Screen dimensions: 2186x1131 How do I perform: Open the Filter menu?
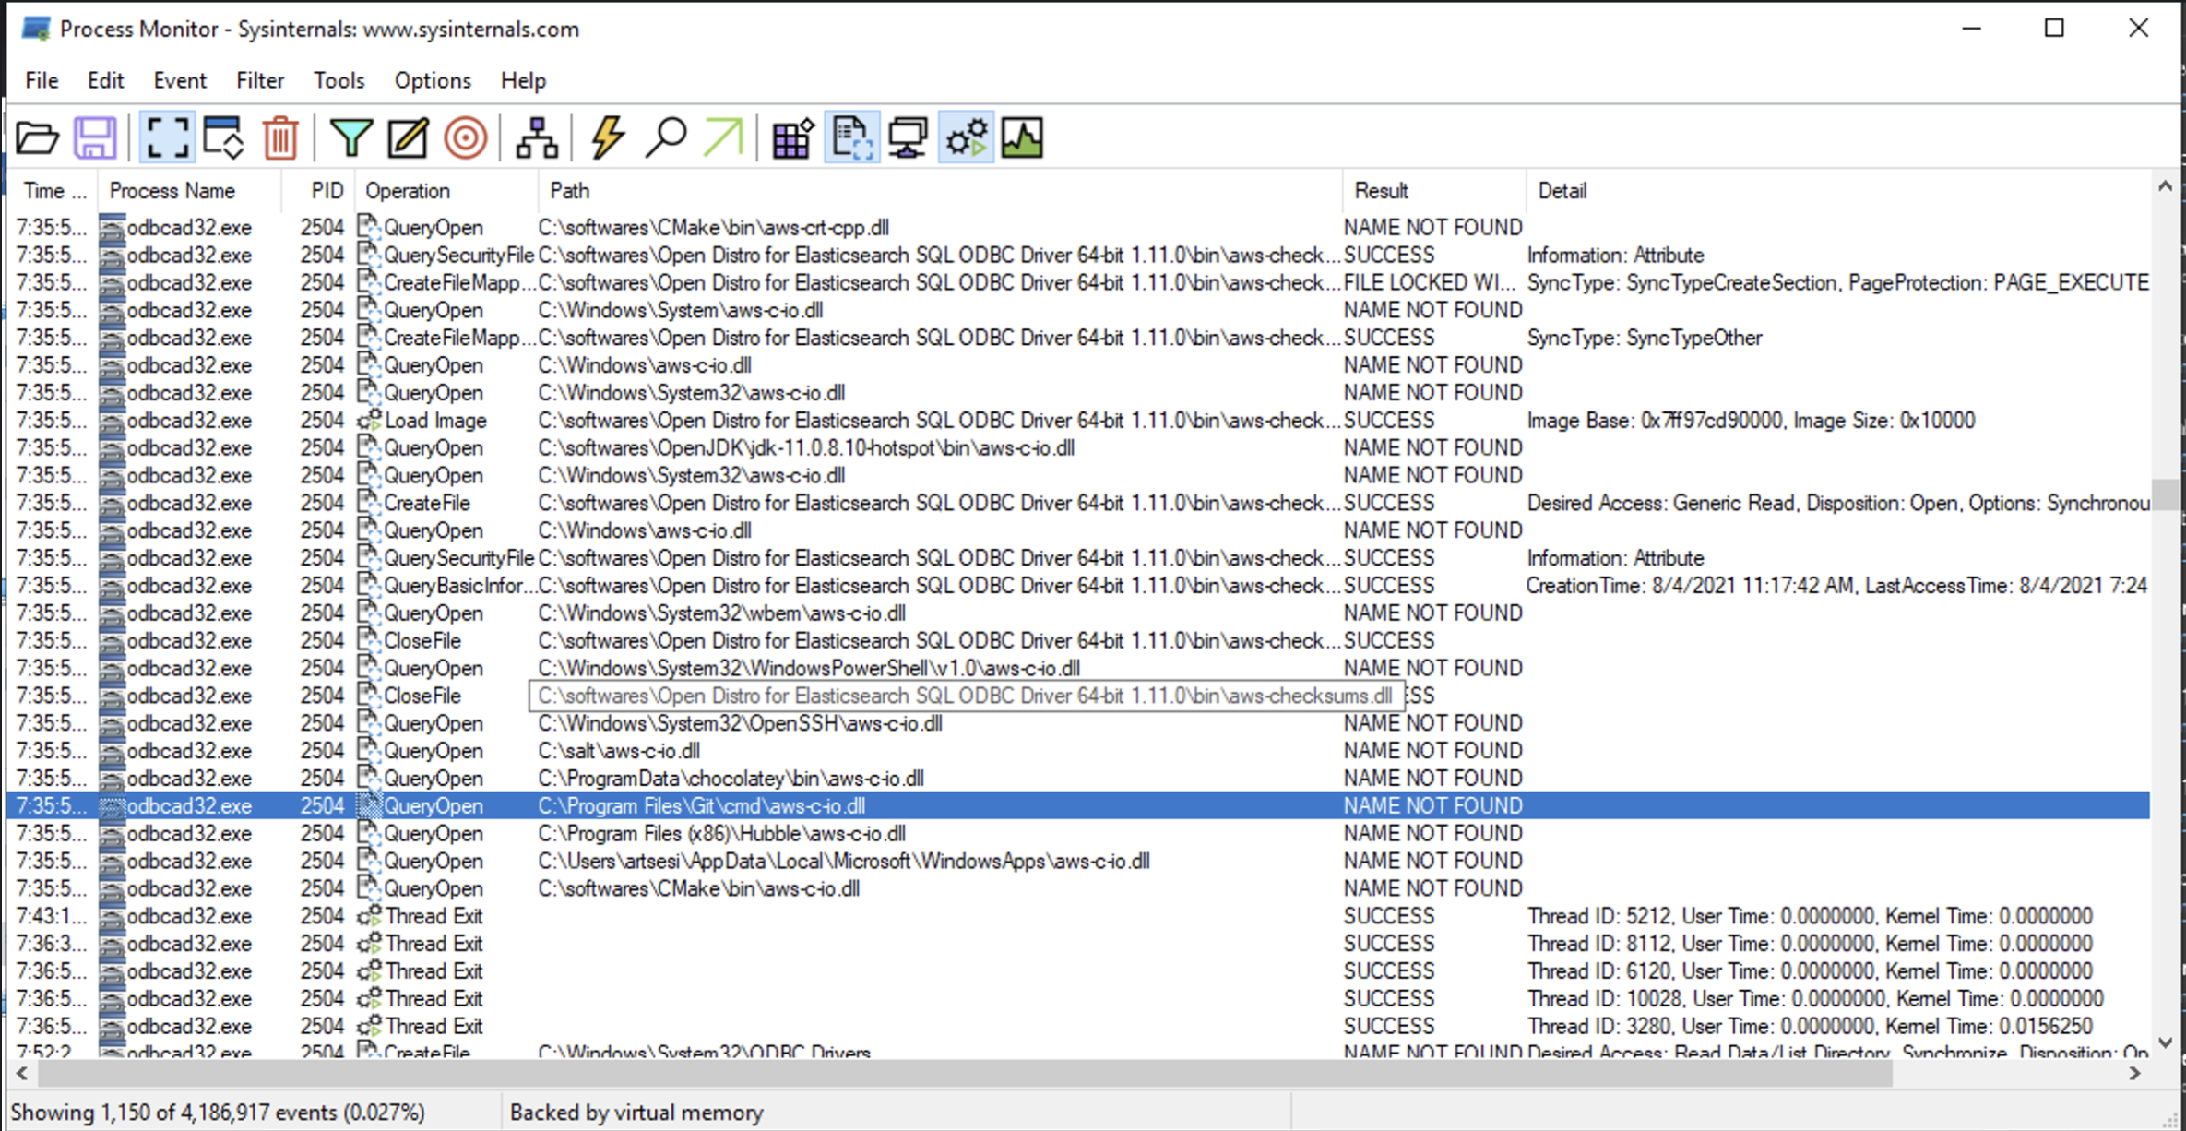point(259,81)
